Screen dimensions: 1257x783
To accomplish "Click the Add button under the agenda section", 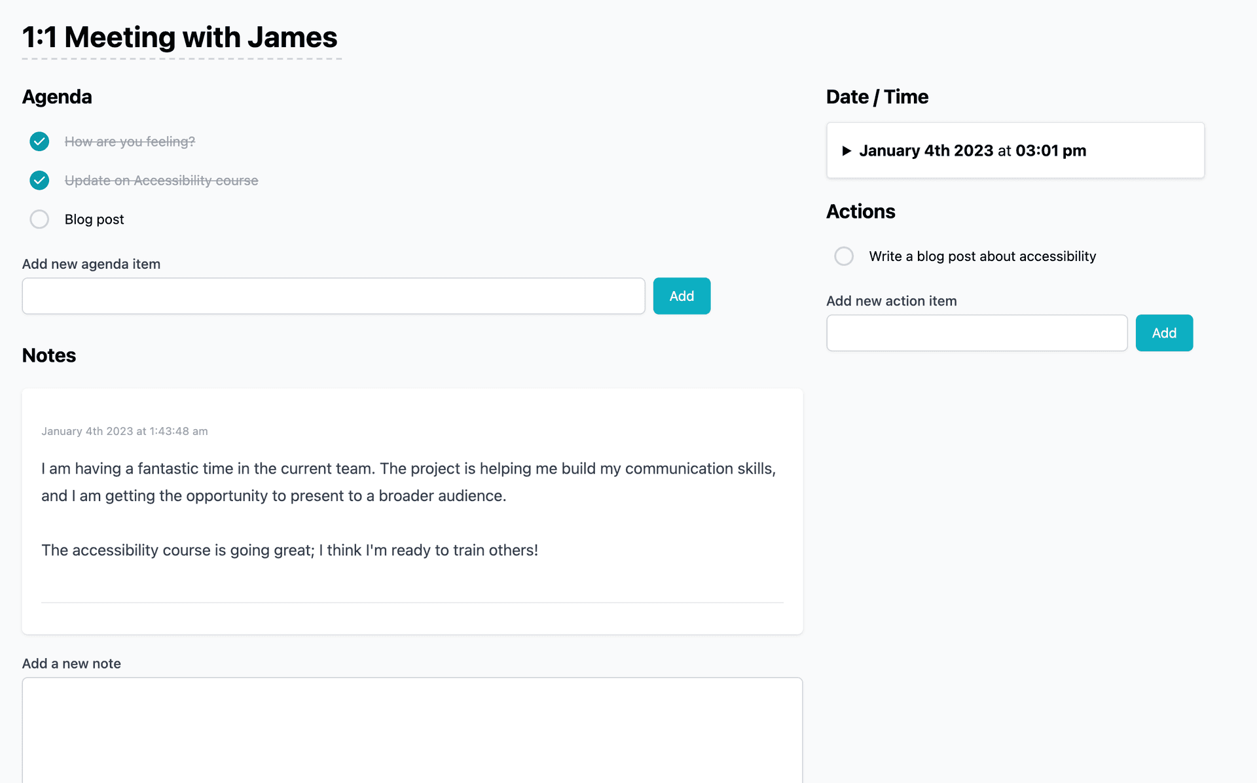I will 682,296.
